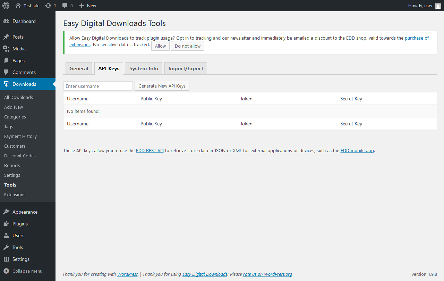Click the top Secret Key column header

(x=351, y=99)
